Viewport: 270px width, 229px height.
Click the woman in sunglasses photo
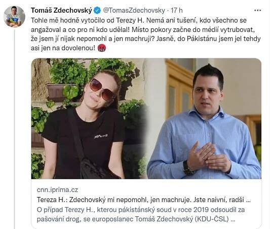pos(89,119)
